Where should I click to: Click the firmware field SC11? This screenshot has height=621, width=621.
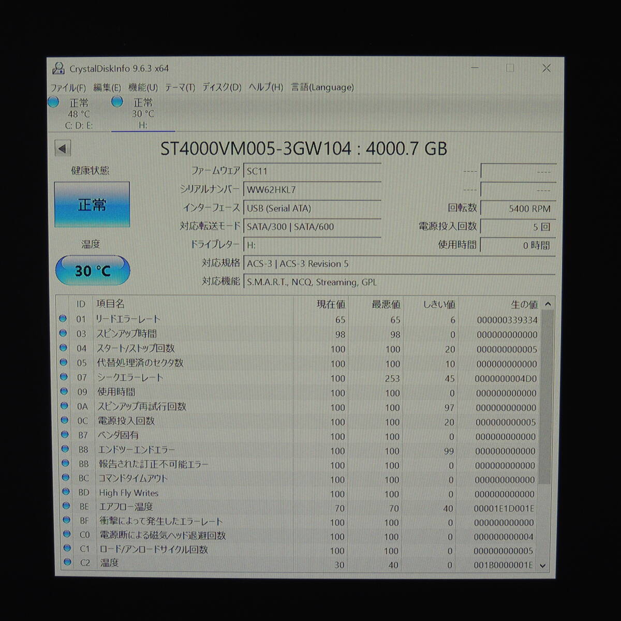pos(313,171)
